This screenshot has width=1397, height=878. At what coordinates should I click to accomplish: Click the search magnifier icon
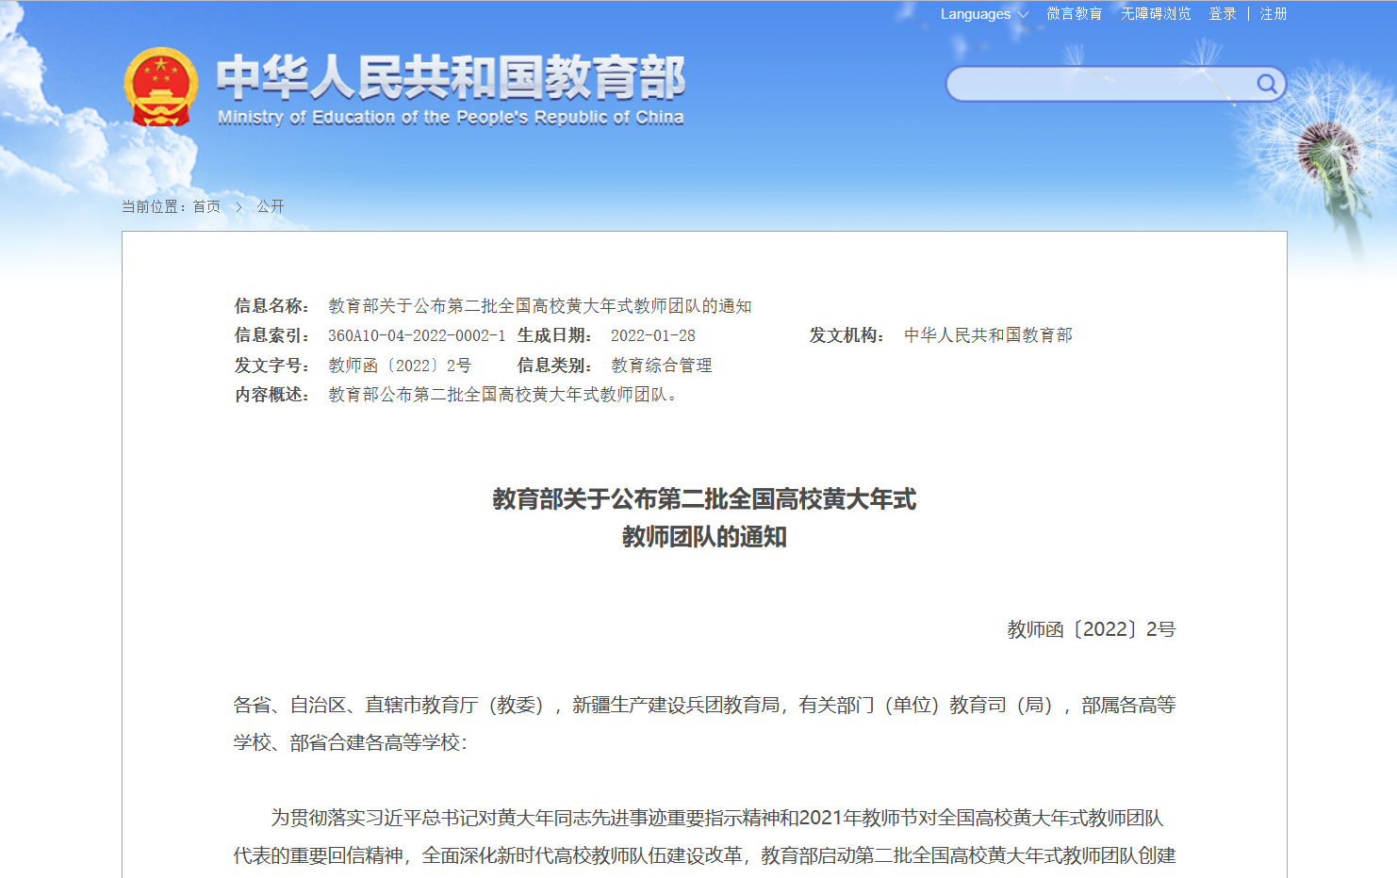tap(1267, 84)
